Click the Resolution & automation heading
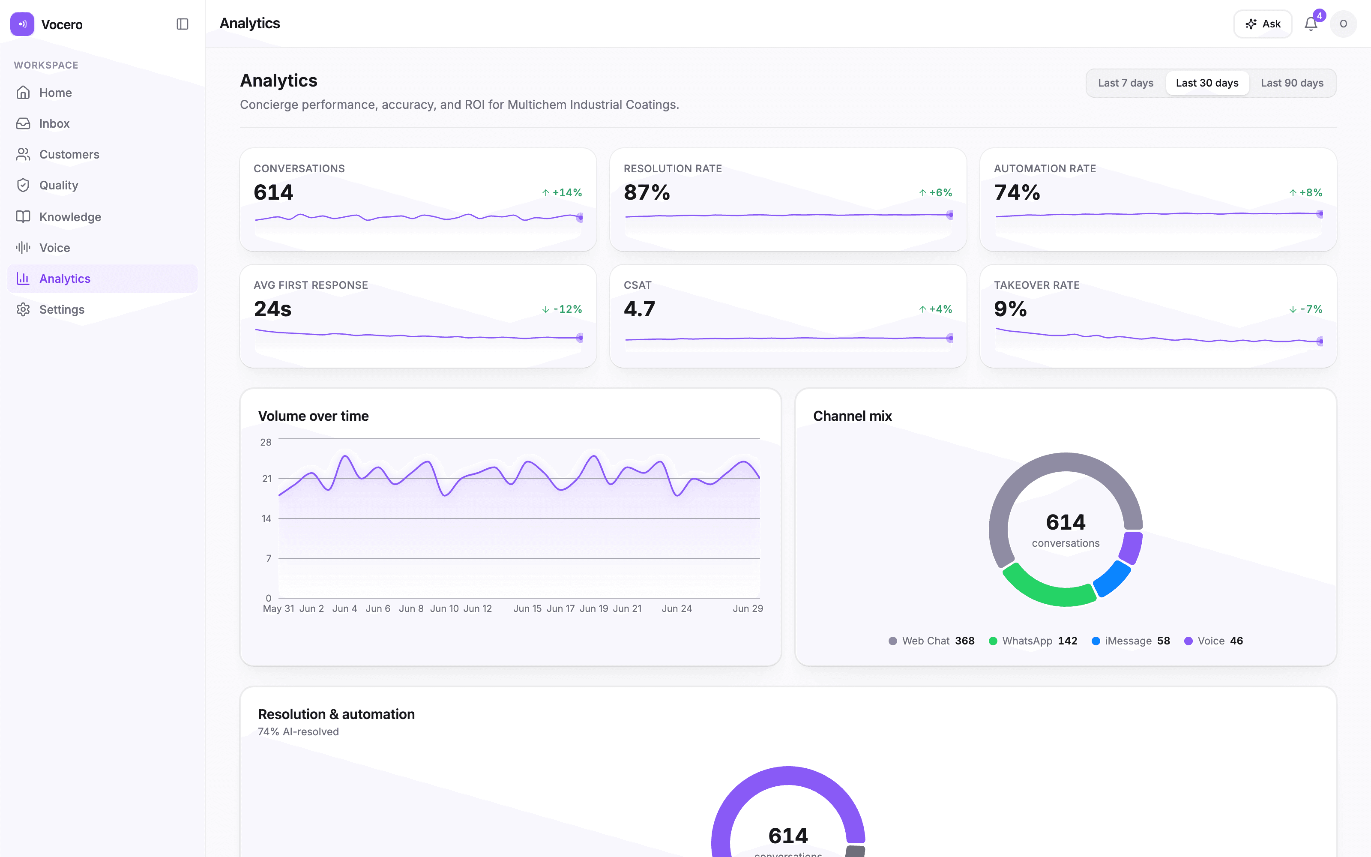Screen dimensions: 1371x857 click(x=336, y=714)
